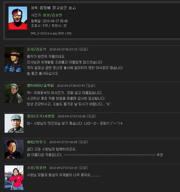This screenshot has height=192, width=180.
Task: Open 서병일's avatar with green cap
Action: tap(14, 123)
